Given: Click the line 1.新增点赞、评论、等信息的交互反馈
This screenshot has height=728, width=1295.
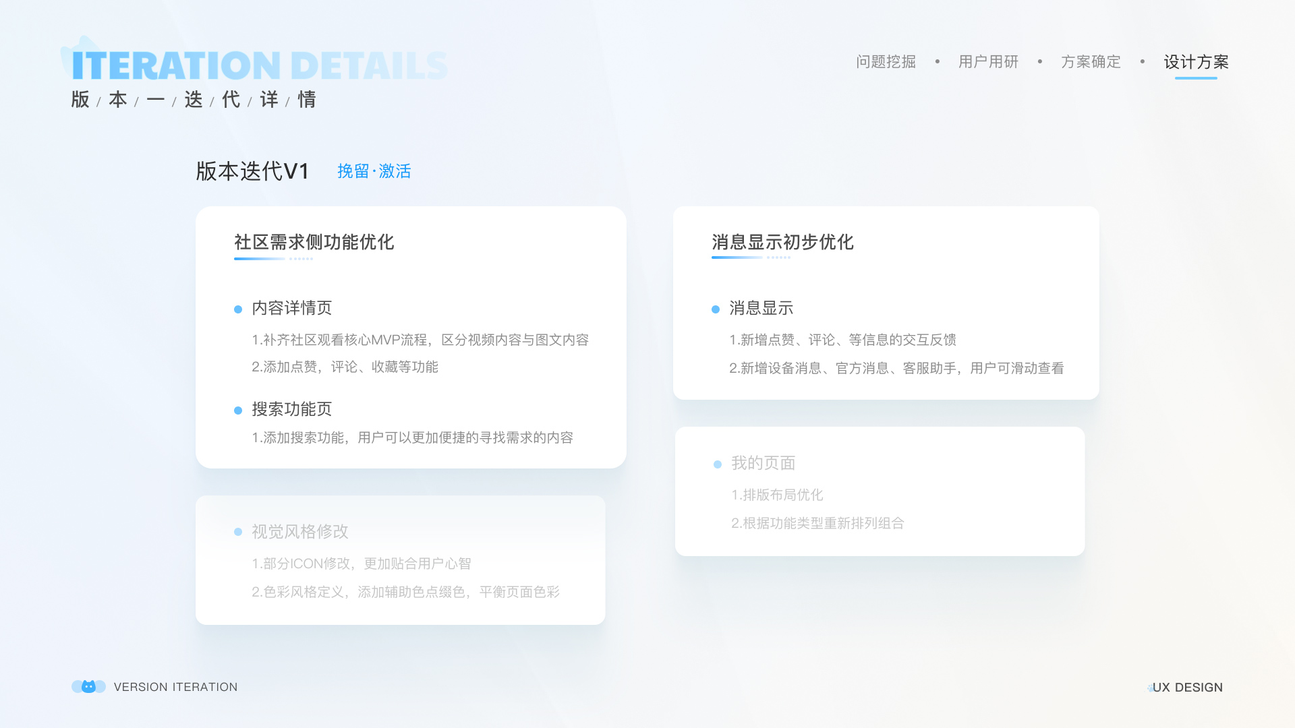Looking at the screenshot, I should tap(842, 340).
